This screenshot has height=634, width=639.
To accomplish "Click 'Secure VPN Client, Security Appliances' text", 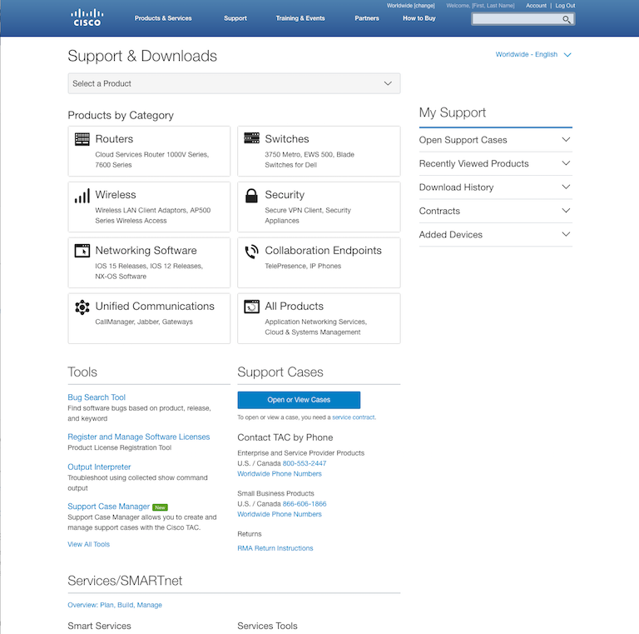I will point(308,216).
